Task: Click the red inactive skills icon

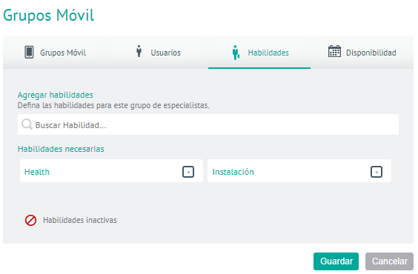Action: pyautogui.click(x=30, y=221)
